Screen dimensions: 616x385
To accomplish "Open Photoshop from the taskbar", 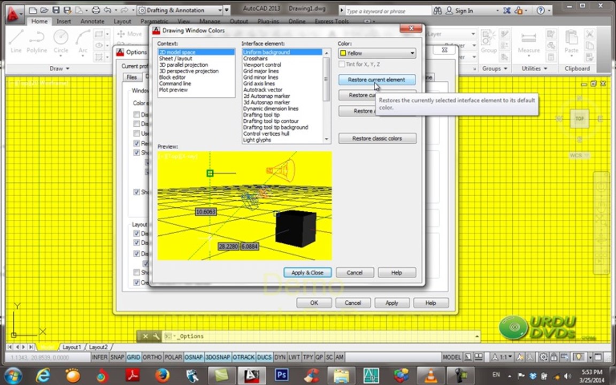I will (282, 375).
